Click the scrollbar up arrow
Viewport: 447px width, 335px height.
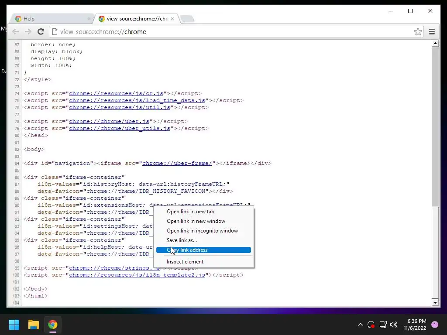(435, 43)
